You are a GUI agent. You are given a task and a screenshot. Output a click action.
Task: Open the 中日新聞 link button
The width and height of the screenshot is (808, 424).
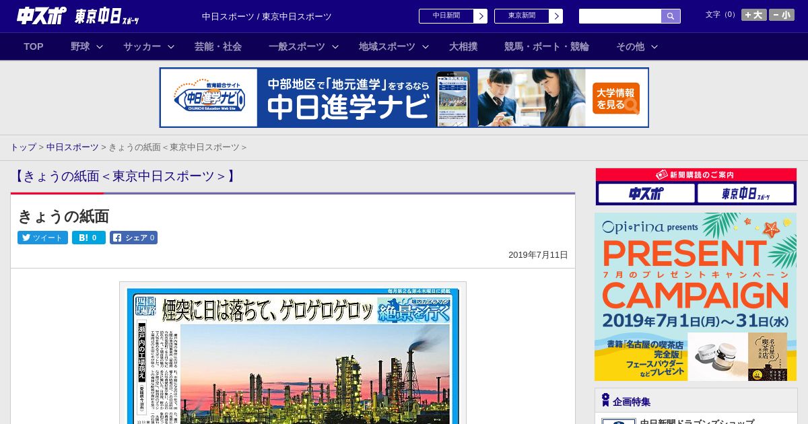point(452,16)
